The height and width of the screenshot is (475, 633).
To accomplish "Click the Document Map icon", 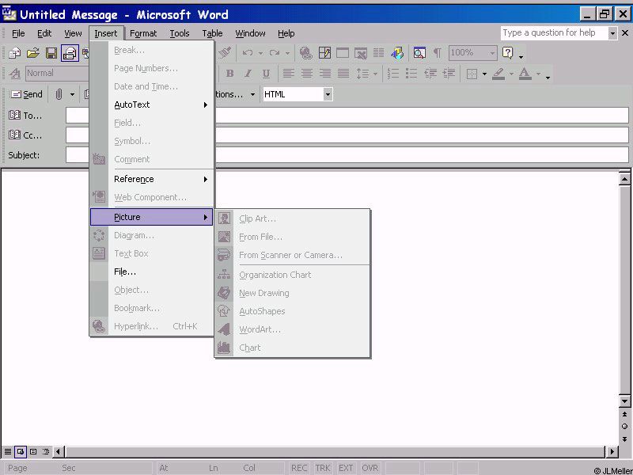I will [x=419, y=53].
